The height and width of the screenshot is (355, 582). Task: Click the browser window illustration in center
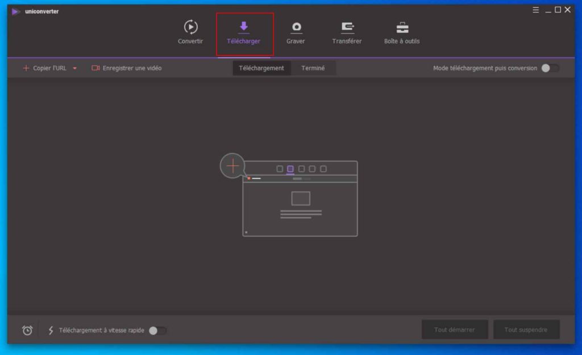pos(300,198)
